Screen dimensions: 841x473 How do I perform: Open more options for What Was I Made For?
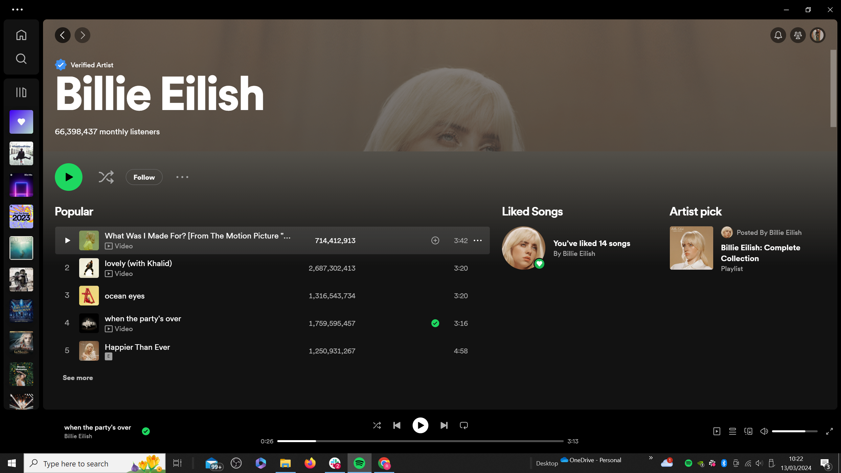(x=478, y=240)
